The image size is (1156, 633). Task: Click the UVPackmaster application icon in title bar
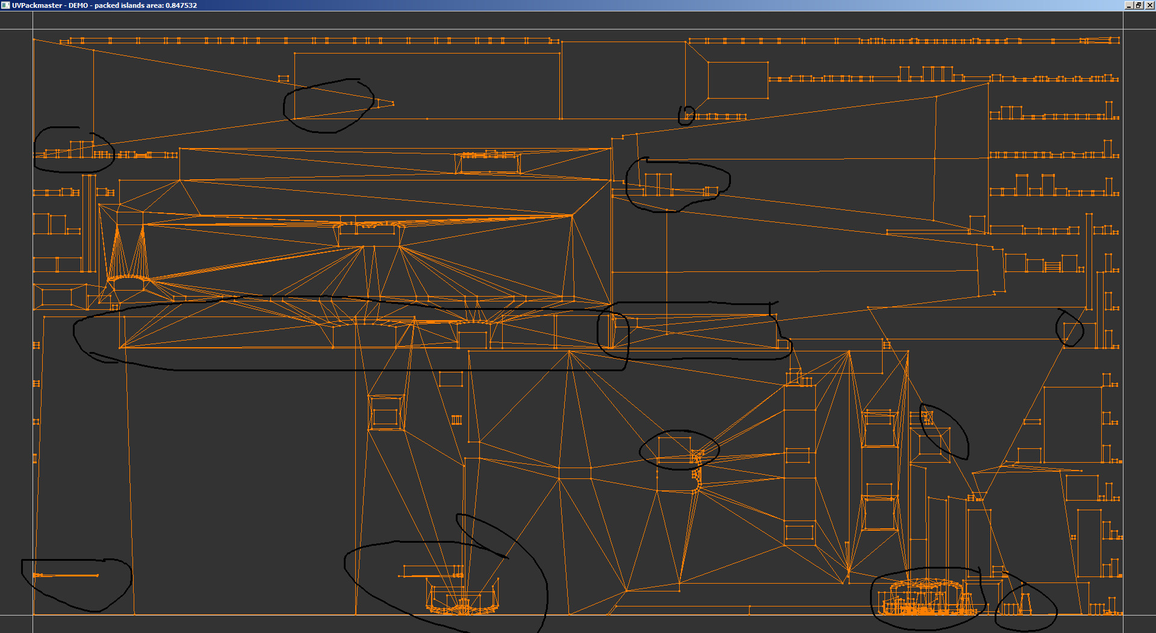(x=5, y=5)
